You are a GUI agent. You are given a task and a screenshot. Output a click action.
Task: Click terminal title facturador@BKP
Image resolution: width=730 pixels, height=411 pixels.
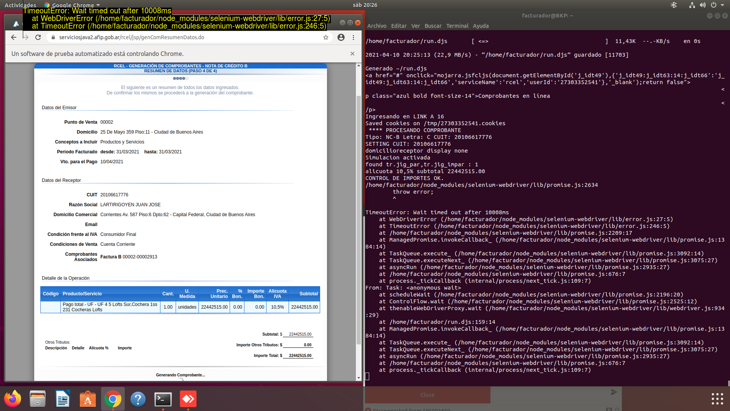(x=547, y=16)
